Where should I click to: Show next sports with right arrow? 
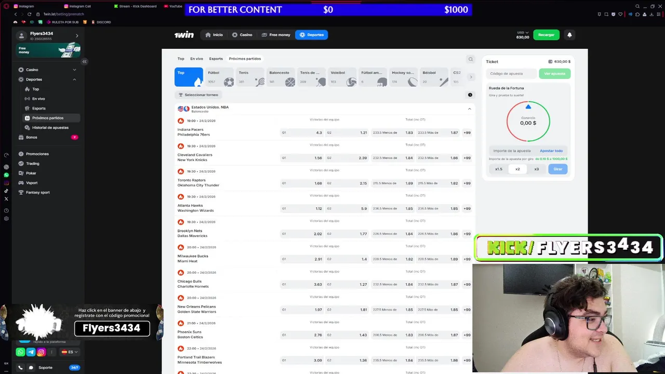click(471, 77)
